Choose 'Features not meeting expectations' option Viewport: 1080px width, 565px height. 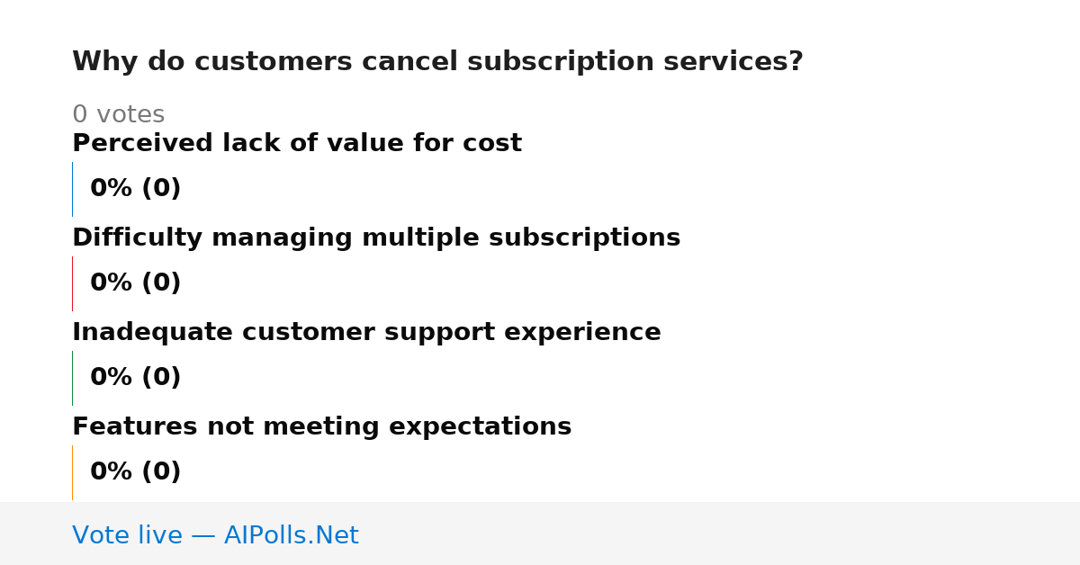(322, 427)
